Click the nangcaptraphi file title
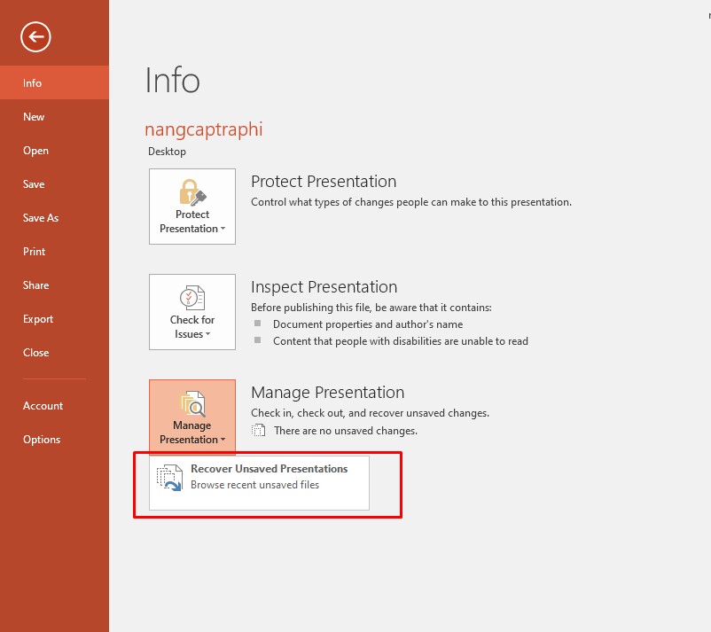The height and width of the screenshot is (632, 711). click(x=204, y=129)
